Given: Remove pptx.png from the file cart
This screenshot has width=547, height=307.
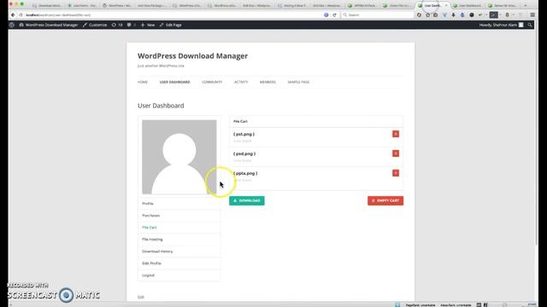Looking at the screenshot, I should point(396,173).
